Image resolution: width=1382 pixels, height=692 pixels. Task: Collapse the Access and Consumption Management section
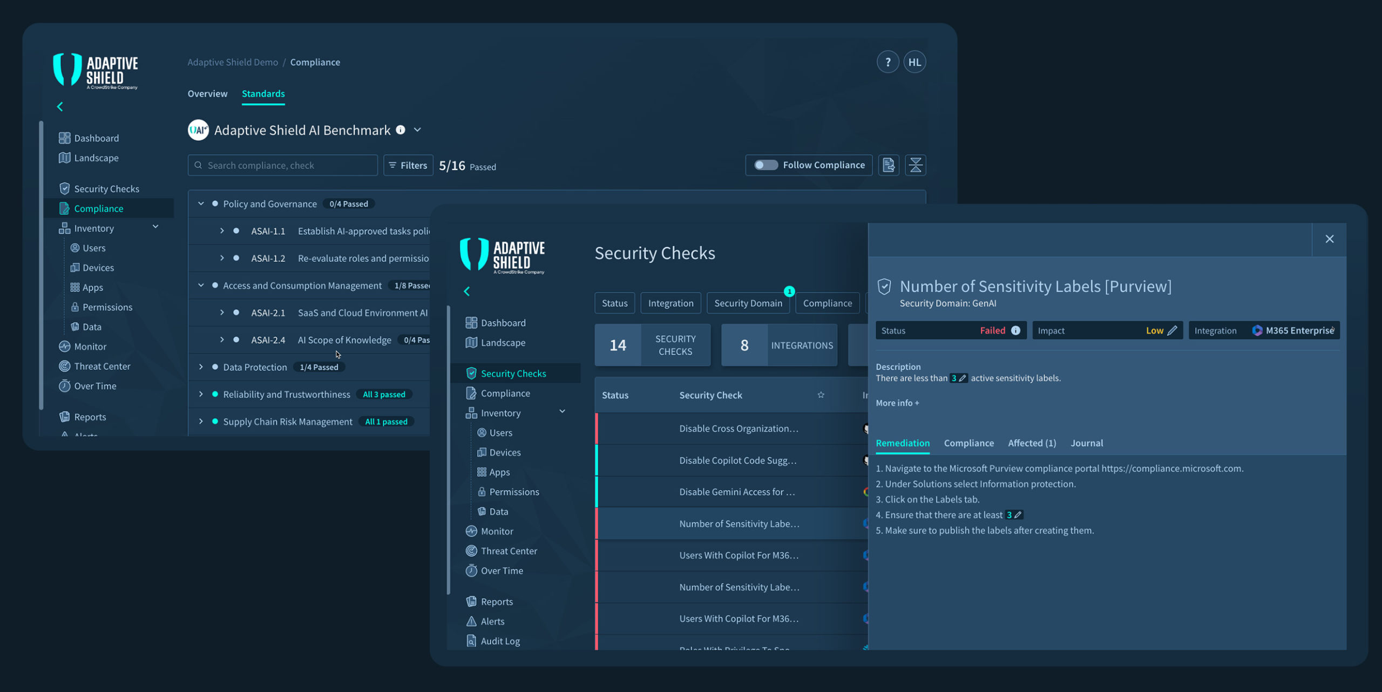pos(201,286)
